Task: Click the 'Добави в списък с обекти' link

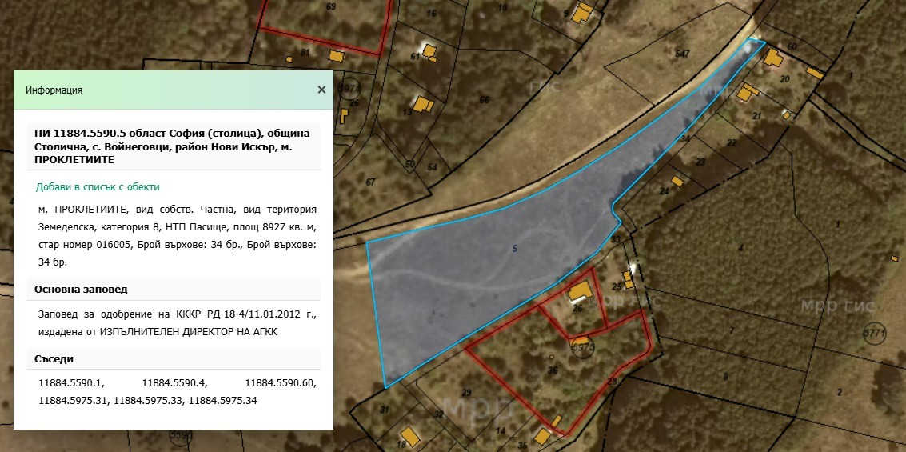Action: pos(98,186)
